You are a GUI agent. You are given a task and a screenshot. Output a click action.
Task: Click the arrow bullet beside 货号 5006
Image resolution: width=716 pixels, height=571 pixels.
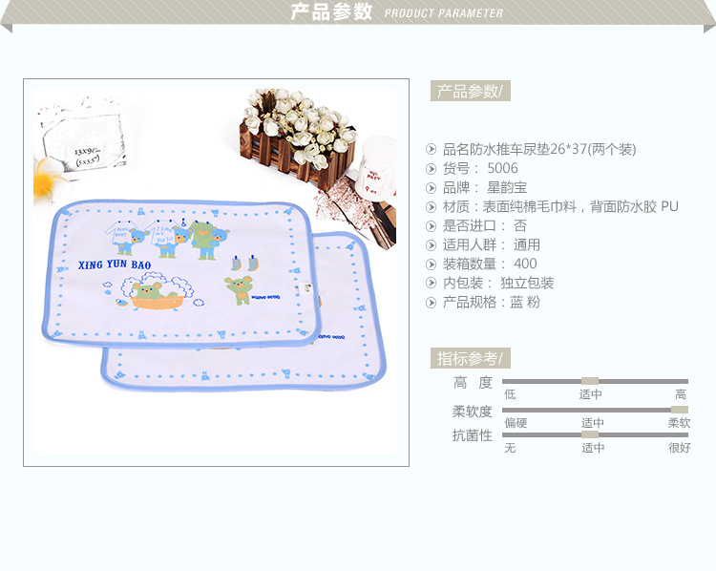(431, 169)
